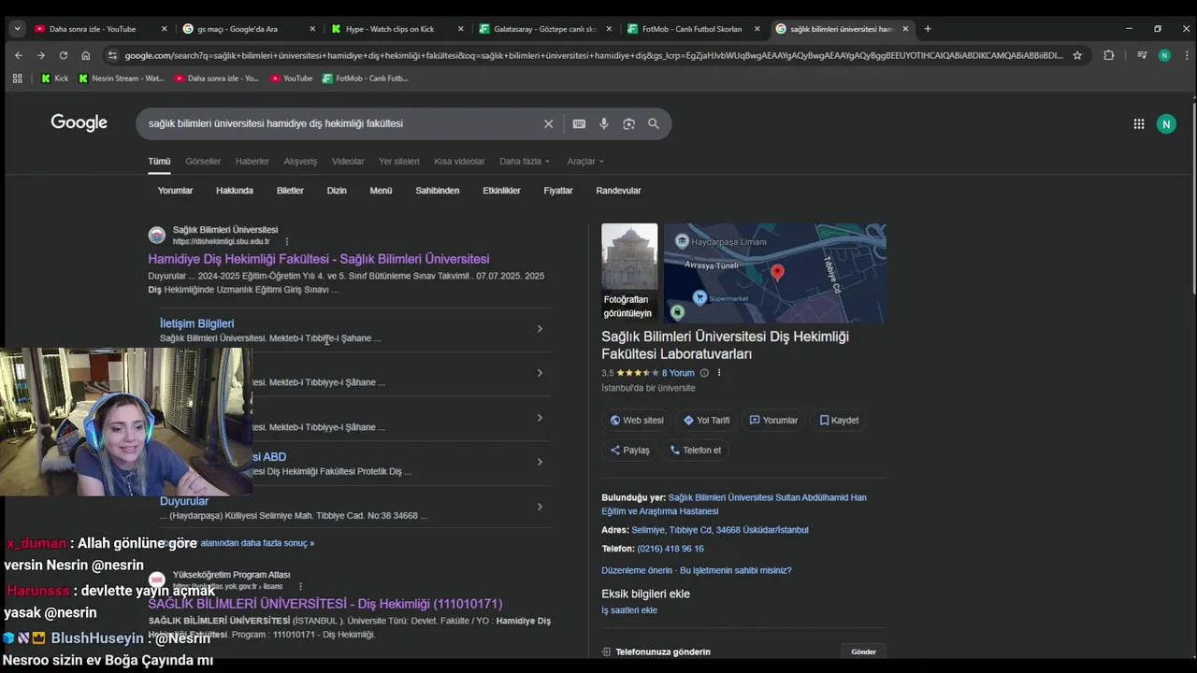Click the Düzenleme önerin link
The width and height of the screenshot is (1197, 673).
point(637,570)
